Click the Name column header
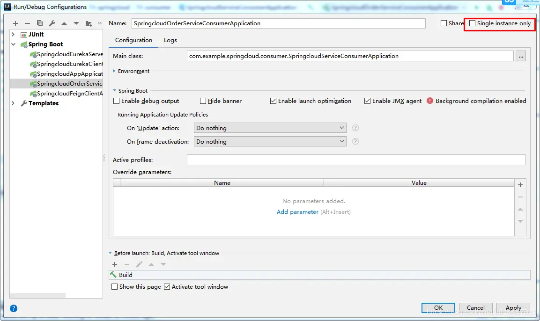This screenshot has height=321, width=540. (222, 182)
